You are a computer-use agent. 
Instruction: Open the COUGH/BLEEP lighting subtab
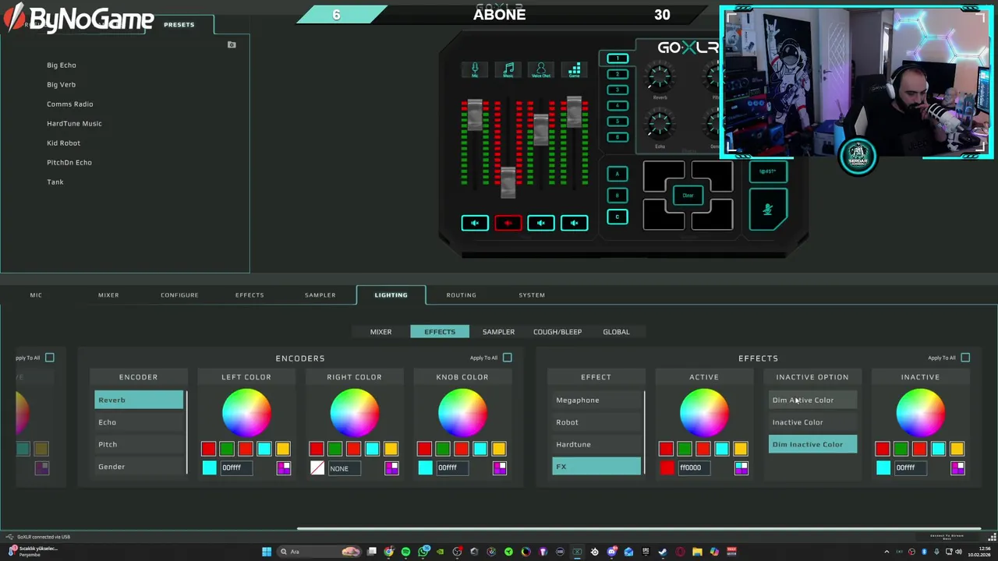pyautogui.click(x=557, y=332)
